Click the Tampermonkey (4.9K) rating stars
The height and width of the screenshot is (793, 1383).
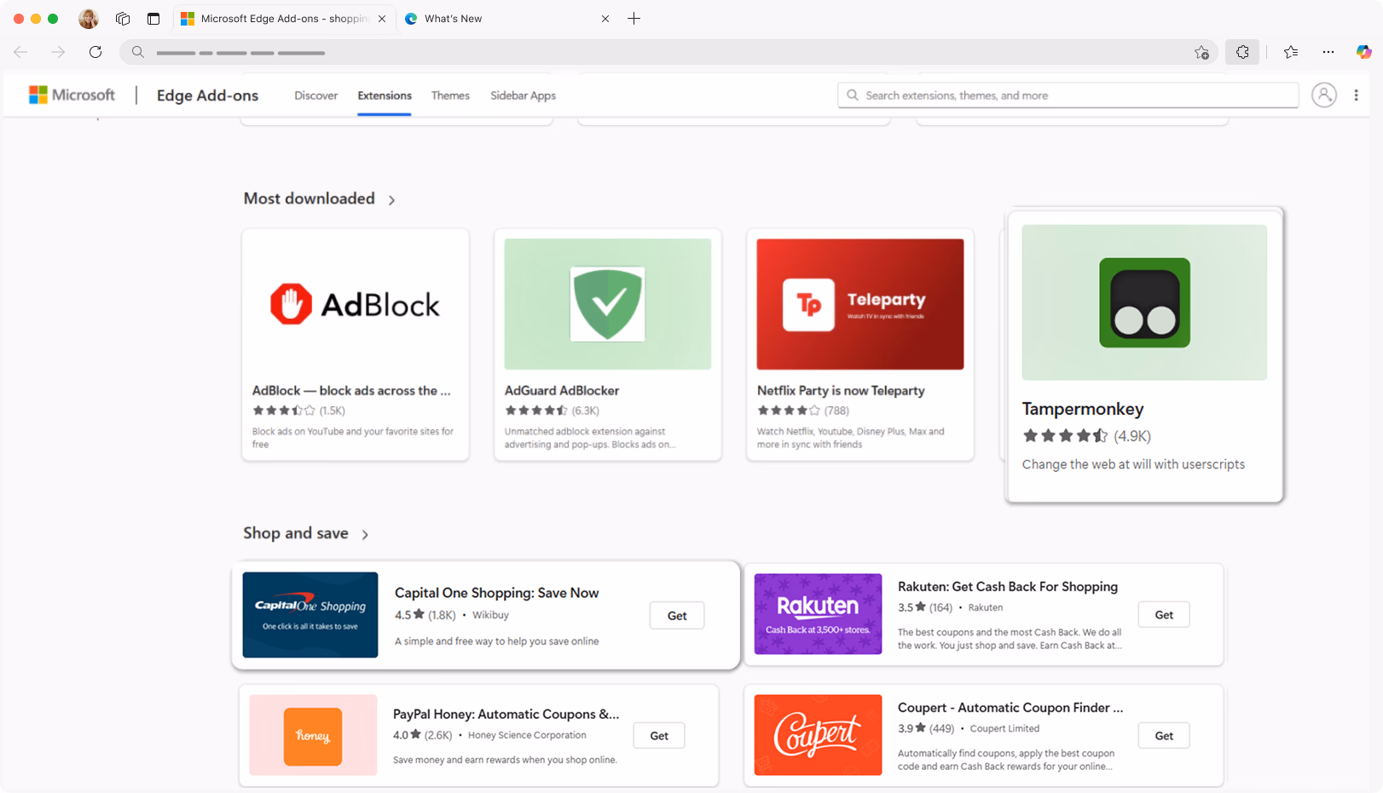[1065, 436]
